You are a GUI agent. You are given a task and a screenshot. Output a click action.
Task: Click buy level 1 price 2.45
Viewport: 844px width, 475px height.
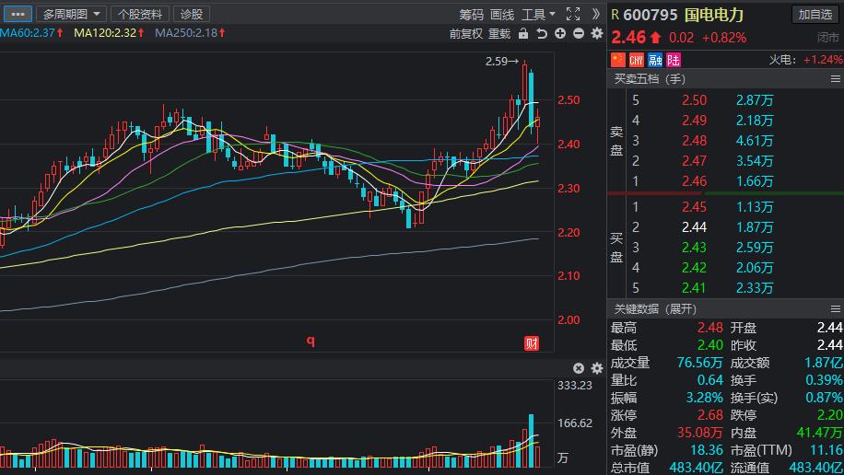tap(694, 206)
